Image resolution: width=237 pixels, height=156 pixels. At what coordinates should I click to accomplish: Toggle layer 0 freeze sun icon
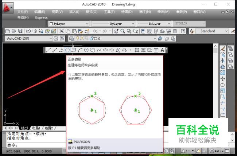[x=82, y=38]
